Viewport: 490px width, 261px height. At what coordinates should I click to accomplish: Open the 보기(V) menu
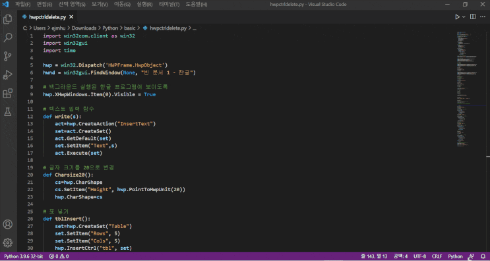100,5
